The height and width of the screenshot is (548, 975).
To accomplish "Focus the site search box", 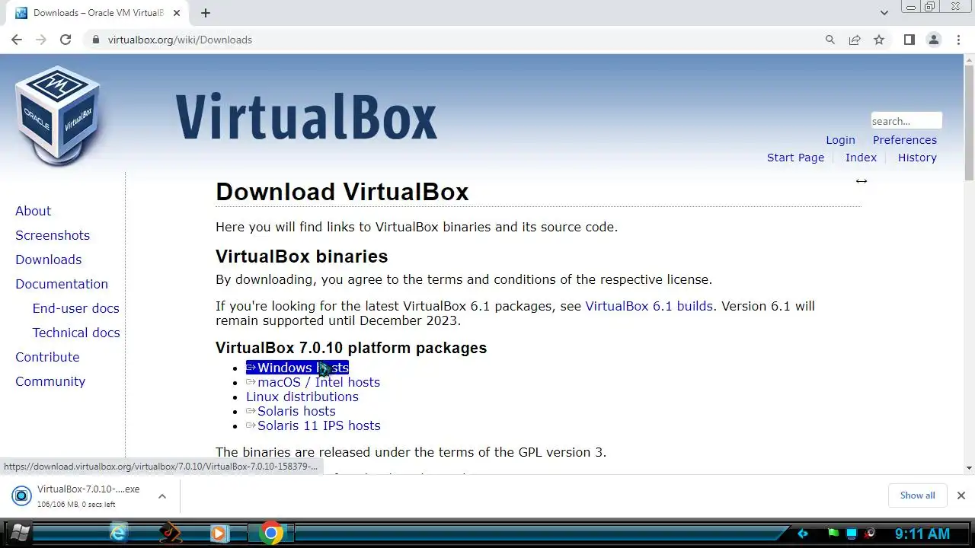I will pyautogui.click(x=906, y=121).
